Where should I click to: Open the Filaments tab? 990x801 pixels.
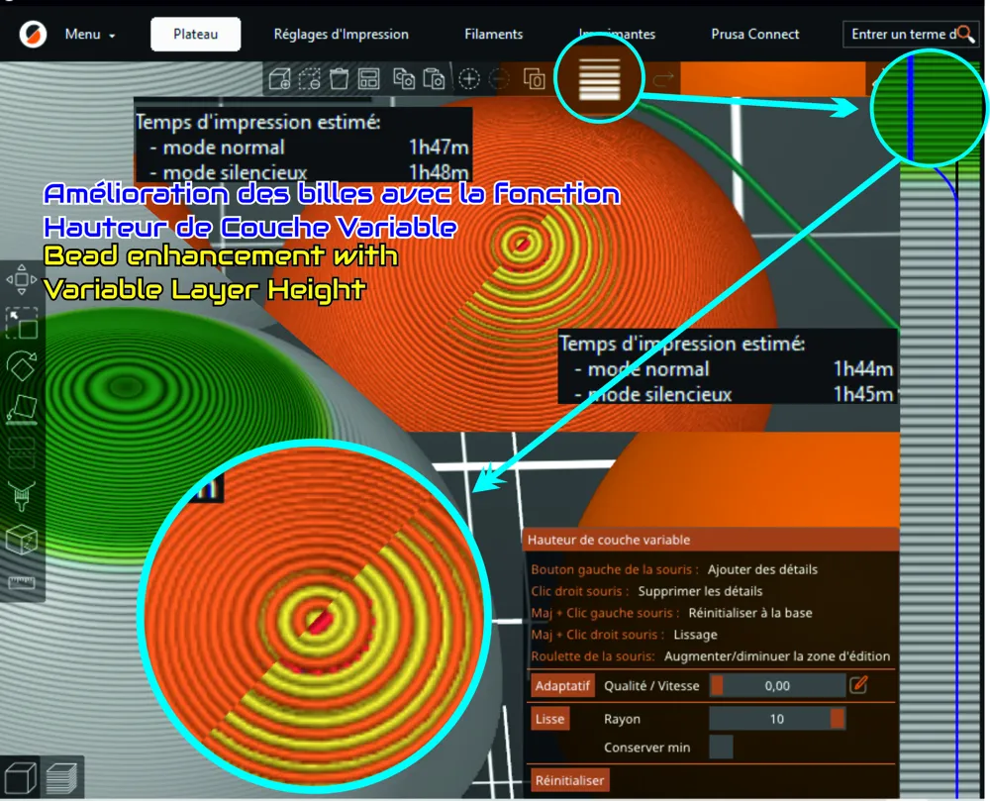click(x=494, y=34)
